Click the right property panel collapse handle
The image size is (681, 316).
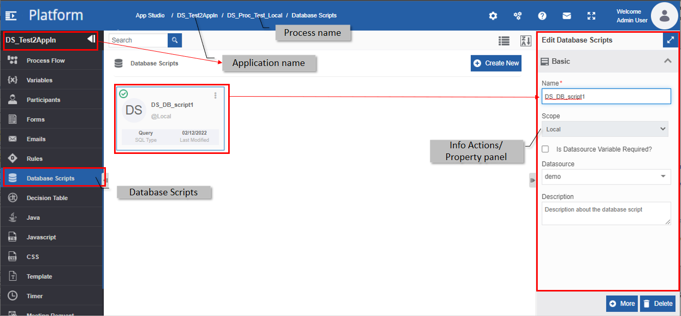coord(532,180)
